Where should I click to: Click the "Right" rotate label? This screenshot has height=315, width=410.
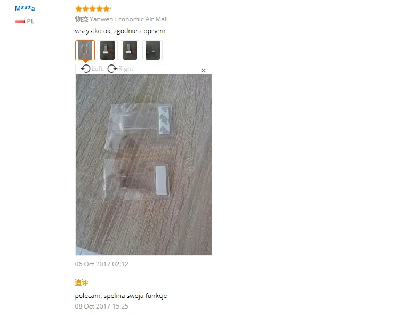126,69
